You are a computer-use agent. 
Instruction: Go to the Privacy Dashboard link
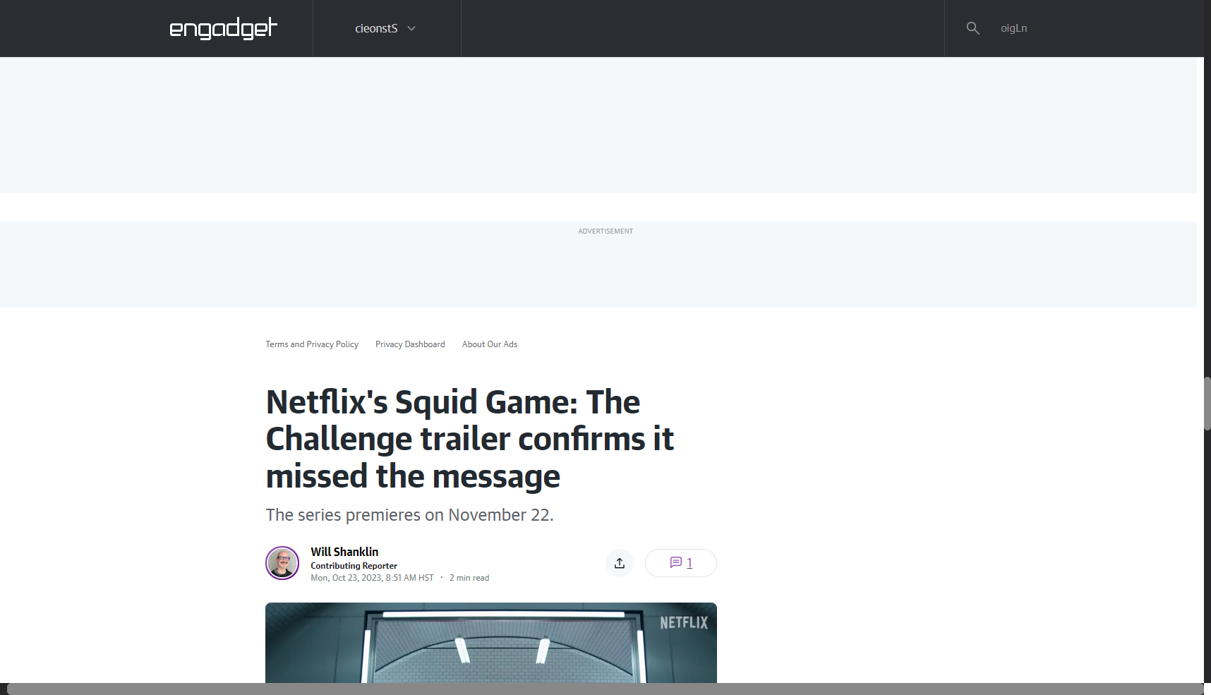(410, 344)
